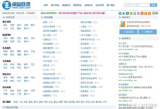Click hot search term 电影
Image resolution: width=160 pixels, height=109 pixels.
click(x=16, y=102)
